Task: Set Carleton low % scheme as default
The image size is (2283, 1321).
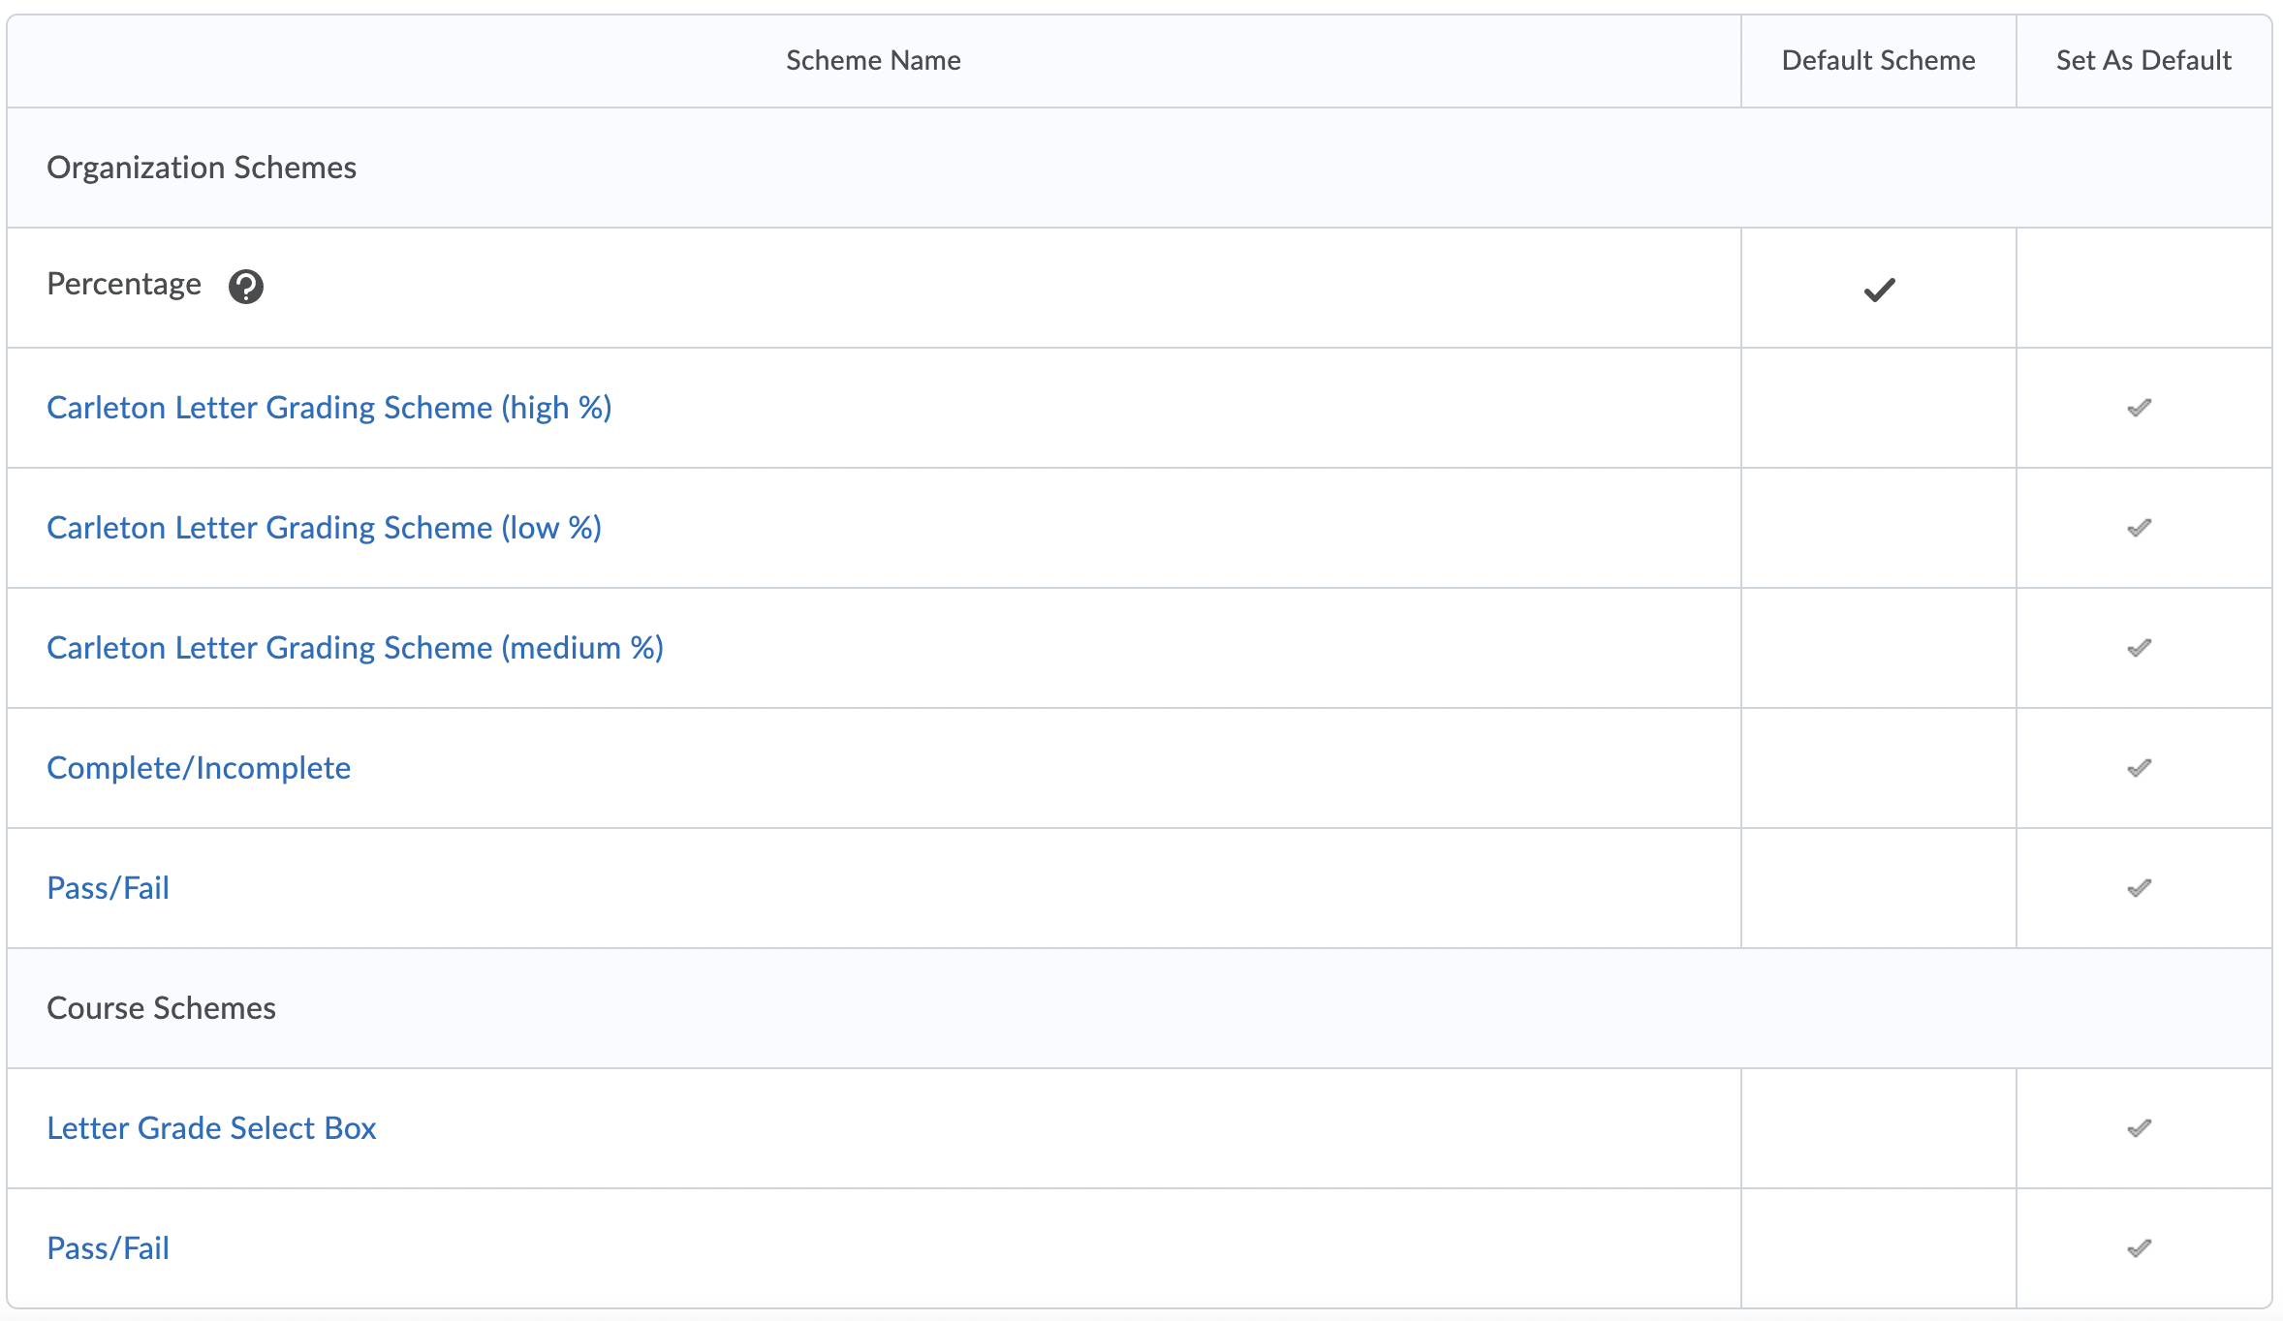Action: [2140, 528]
